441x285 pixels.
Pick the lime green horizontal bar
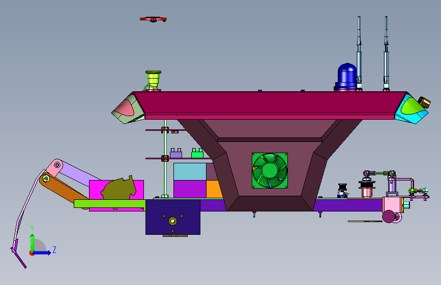tap(109, 204)
